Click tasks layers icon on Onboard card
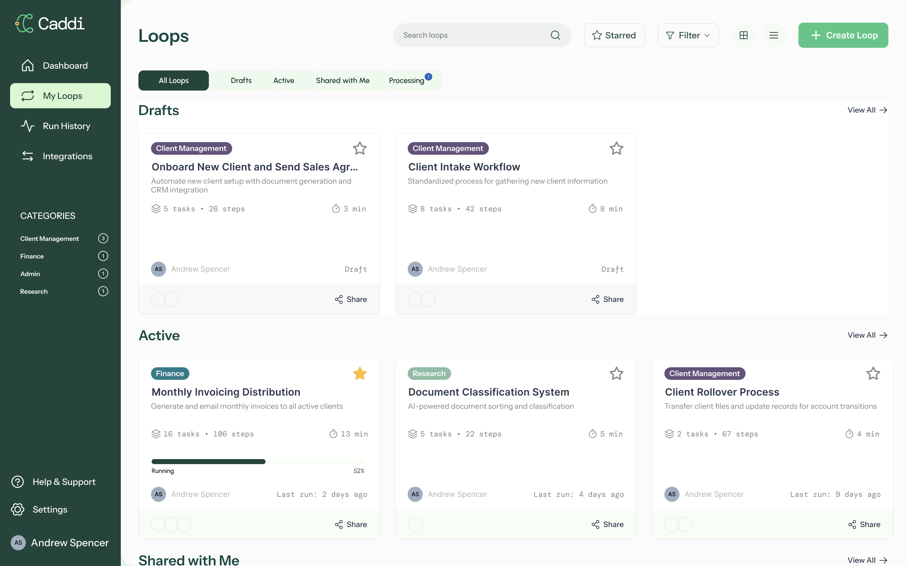The height and width of the screenshot is (566, 906). 156,208
